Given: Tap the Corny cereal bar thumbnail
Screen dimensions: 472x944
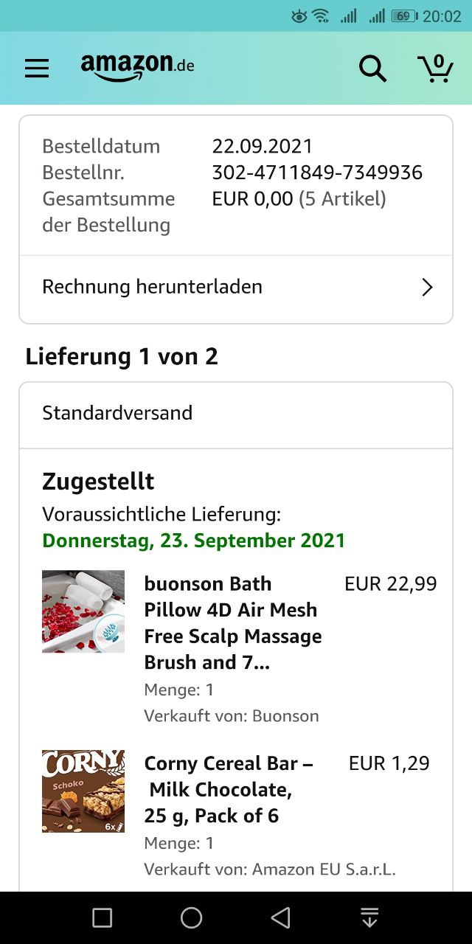Looking at the screenshot, I should tap(83, 791).
